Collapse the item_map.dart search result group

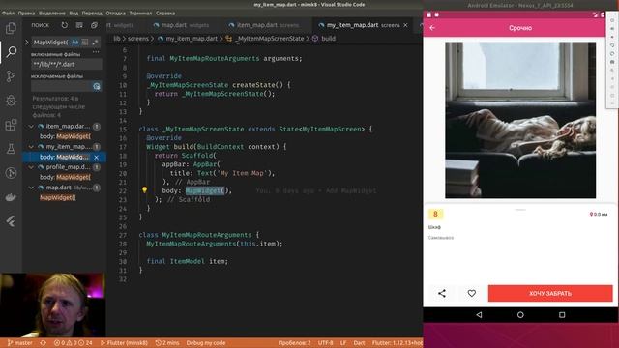pyautogui.click(x=31, y=127)
